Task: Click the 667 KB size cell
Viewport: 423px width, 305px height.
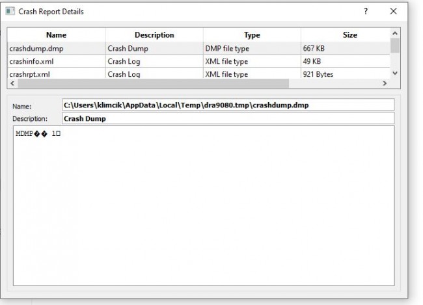Action: coord(346,49)
